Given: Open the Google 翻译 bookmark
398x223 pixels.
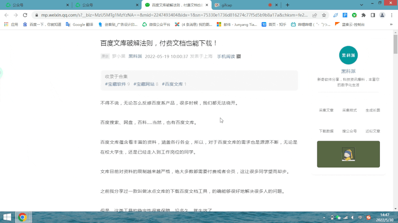Looking at the screenshot, I should point(80,25).
